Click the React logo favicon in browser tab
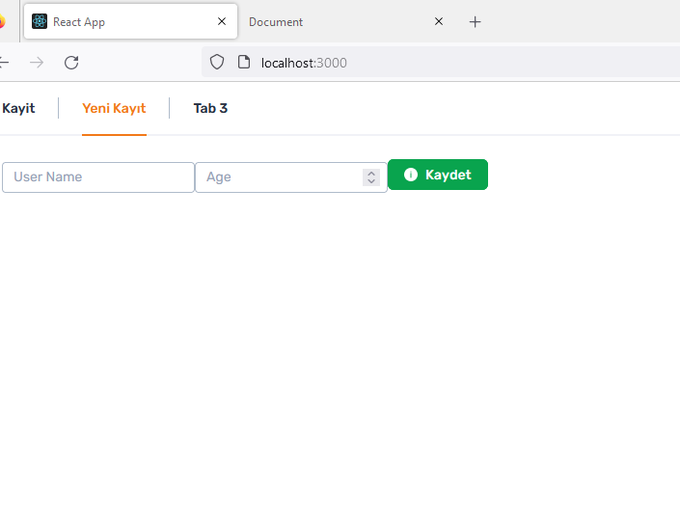 coord(40,21)
